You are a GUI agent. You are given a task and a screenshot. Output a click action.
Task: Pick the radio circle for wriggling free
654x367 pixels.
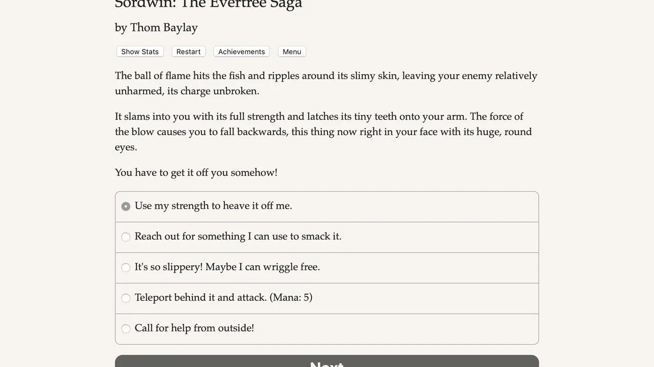point(126,268)
